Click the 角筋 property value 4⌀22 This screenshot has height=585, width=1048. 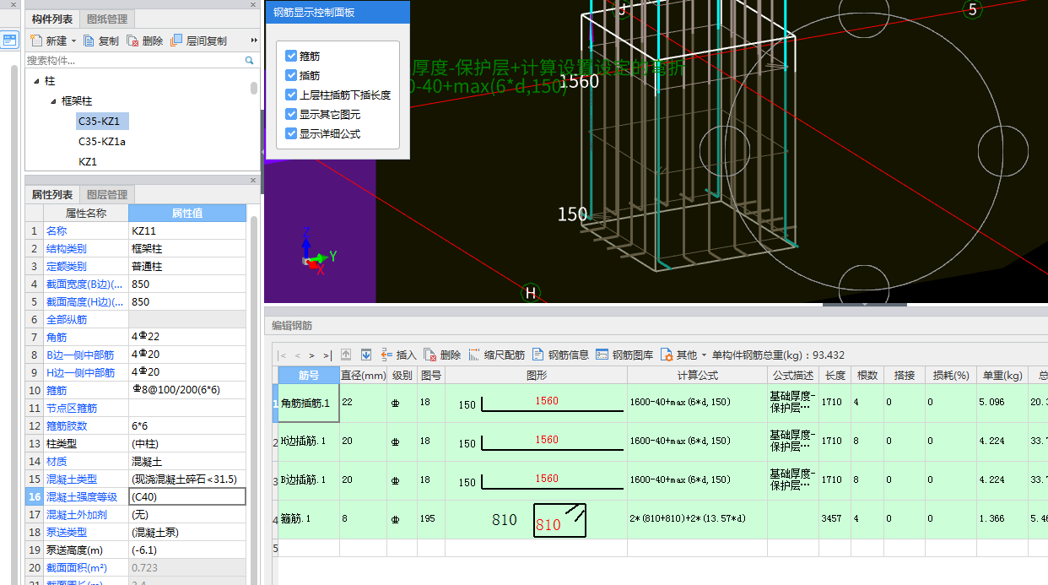tap(187, 337)
